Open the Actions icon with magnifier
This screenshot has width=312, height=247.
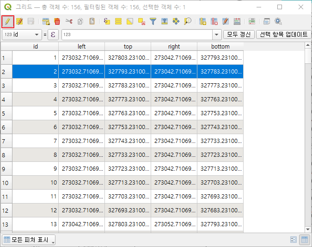(278, 21)
